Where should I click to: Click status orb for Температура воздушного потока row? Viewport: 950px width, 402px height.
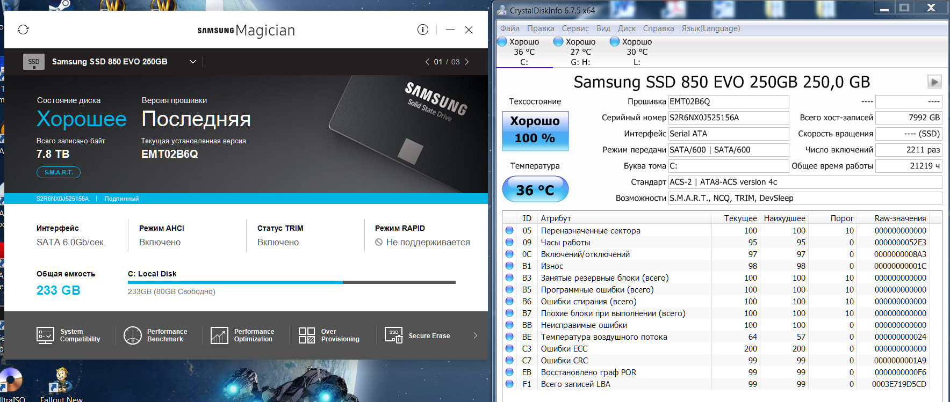[509, 337]
